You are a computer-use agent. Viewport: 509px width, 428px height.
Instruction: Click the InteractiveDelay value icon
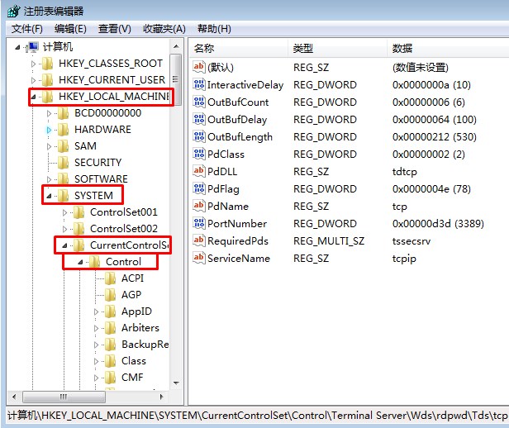[198, 84]
